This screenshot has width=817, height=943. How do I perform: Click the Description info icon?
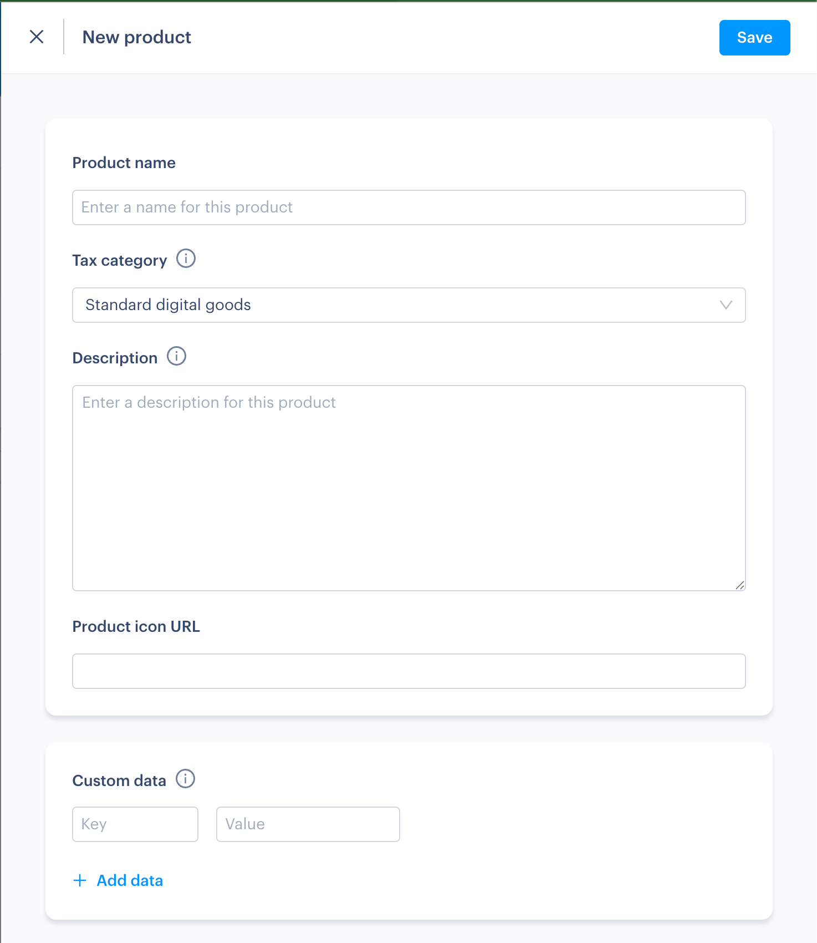point(176,356)
